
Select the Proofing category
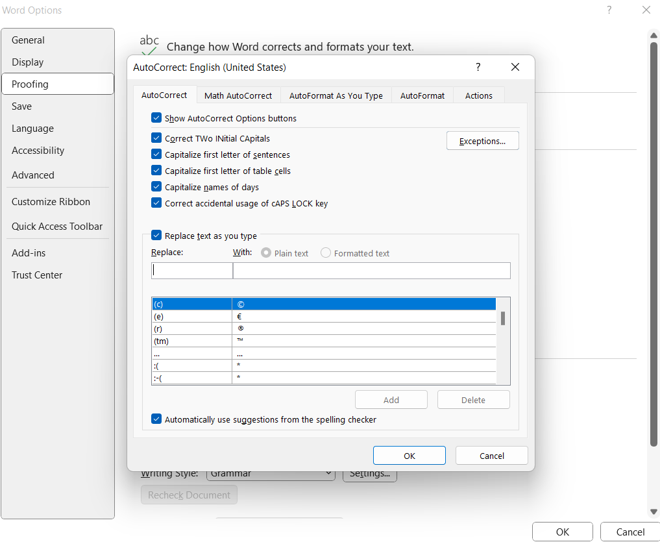[58, 84]
